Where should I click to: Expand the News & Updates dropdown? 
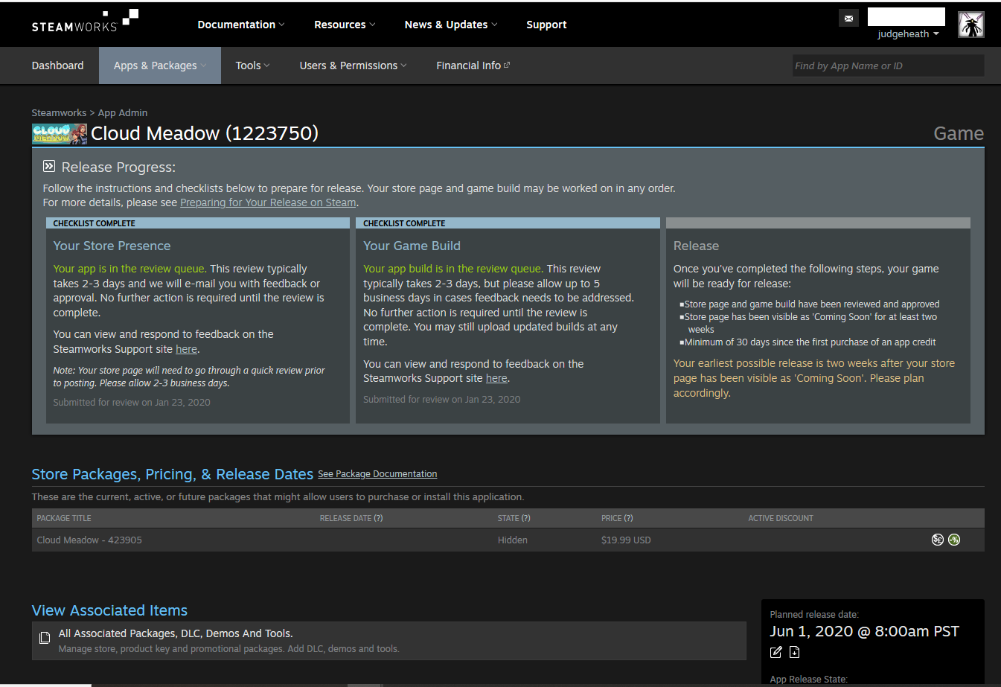[x=451, y=25]
